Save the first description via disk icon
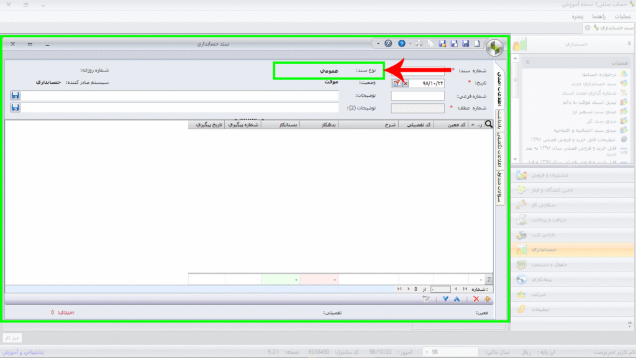The height and width of the screenshot is (358, 636). point(15,95)
